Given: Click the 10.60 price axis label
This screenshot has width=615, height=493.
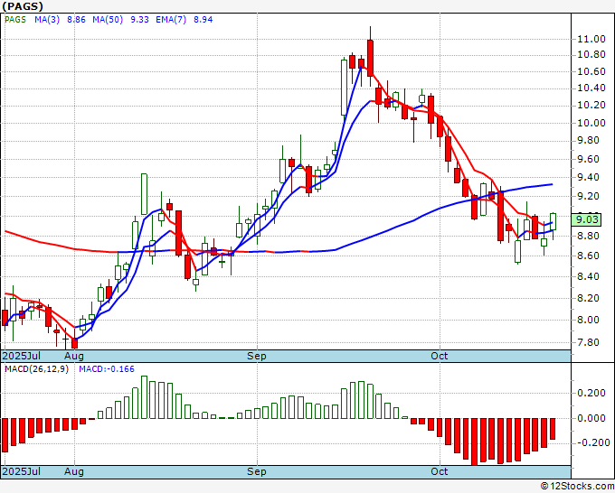Looking at the screenshot, I should point(591,71).
